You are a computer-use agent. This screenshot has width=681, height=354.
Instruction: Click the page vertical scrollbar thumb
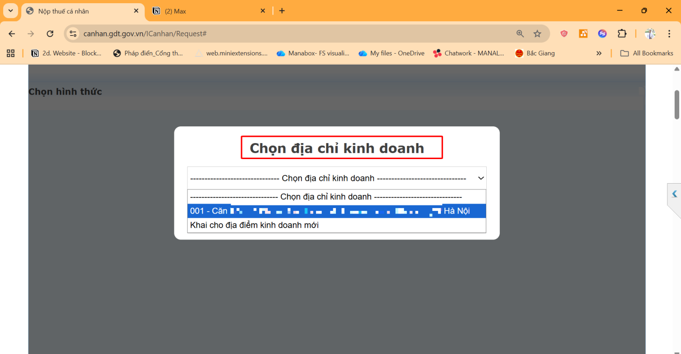coord(676,105)
